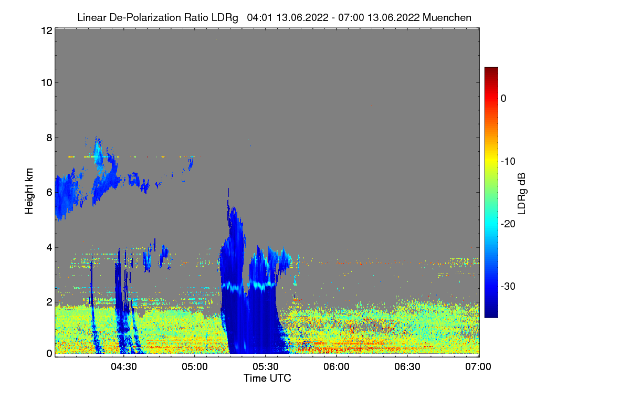Click the LDRg color scale bar
The height and width of the screenshot is (420, 630).
click(x=491, y=192)
